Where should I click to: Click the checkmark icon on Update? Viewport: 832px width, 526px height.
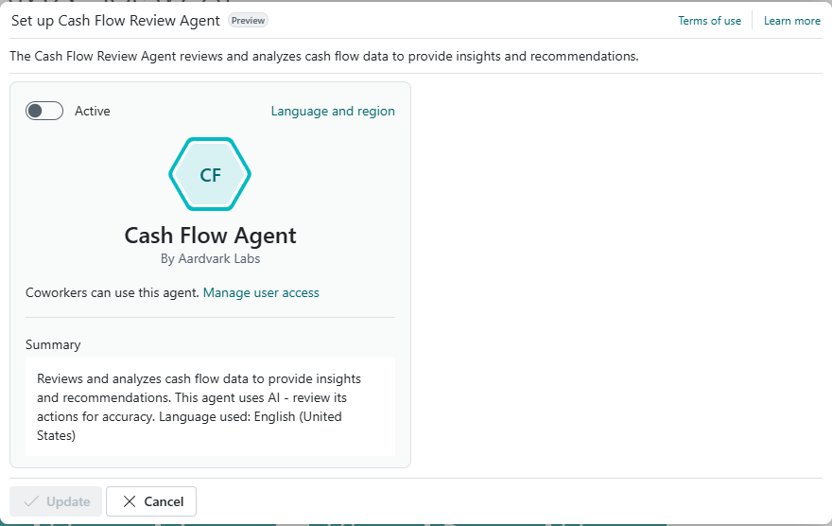(x=32, y=501)
